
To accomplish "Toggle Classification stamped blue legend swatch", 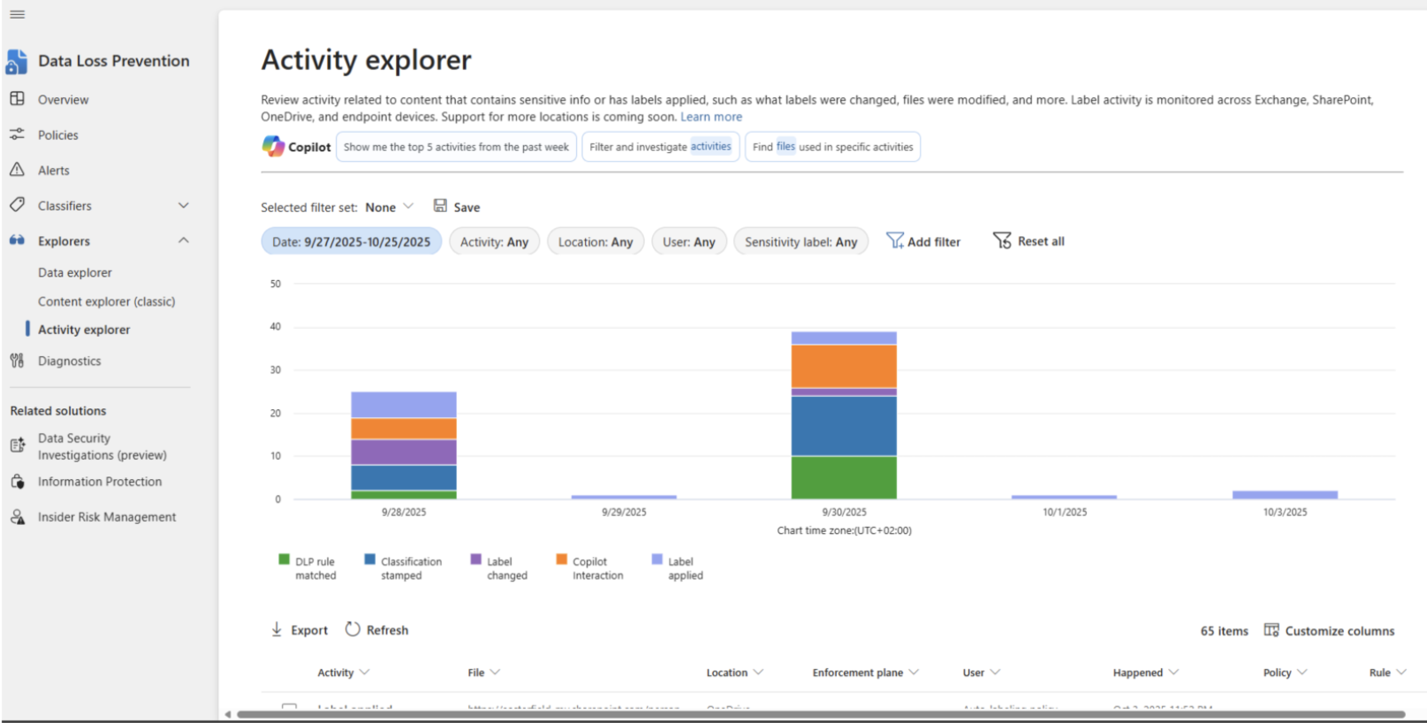I will click(370, 559).
